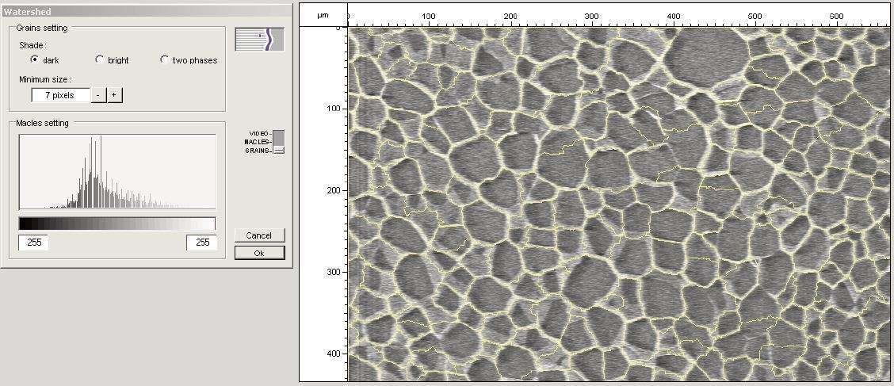This screenshot has width=894, height=386.
Task: Click the minimum size pixels field
Action: coord(59,95)
